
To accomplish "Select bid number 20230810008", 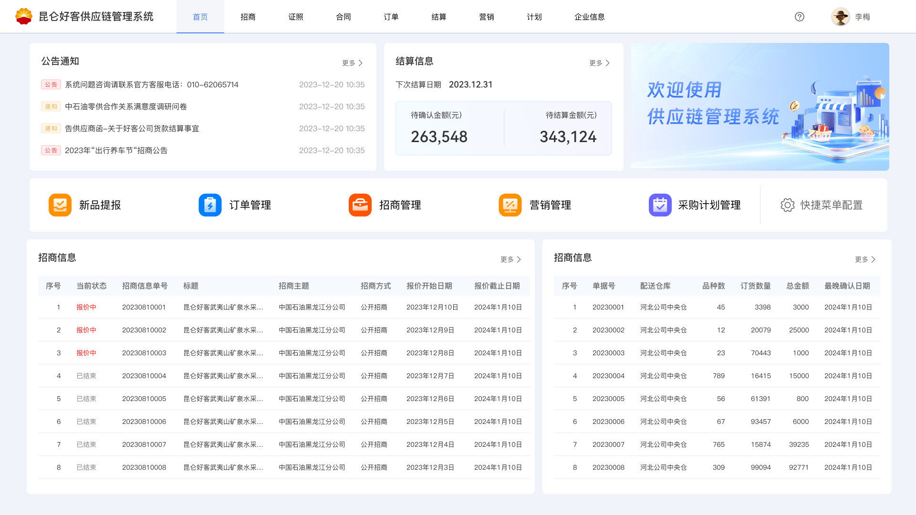I will point(144,467).
